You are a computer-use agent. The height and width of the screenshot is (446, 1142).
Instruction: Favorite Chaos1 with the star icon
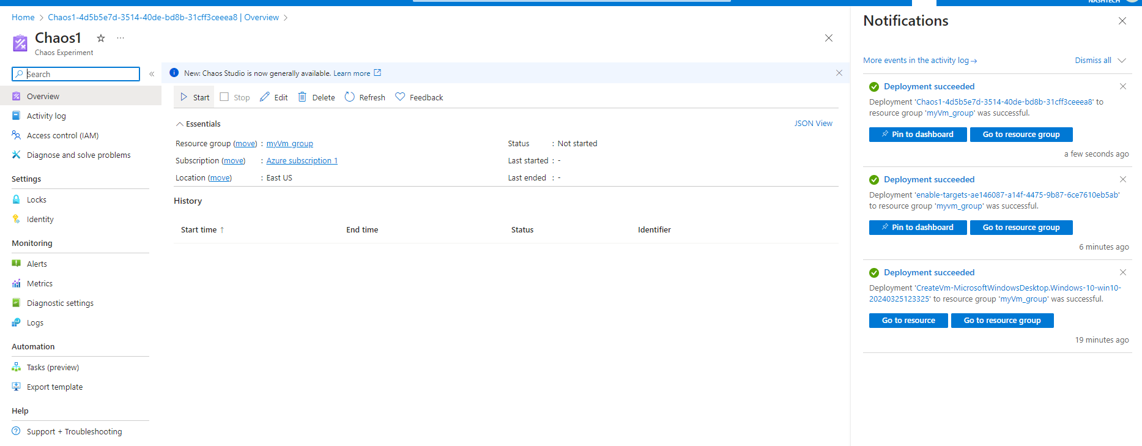(101, 38)
